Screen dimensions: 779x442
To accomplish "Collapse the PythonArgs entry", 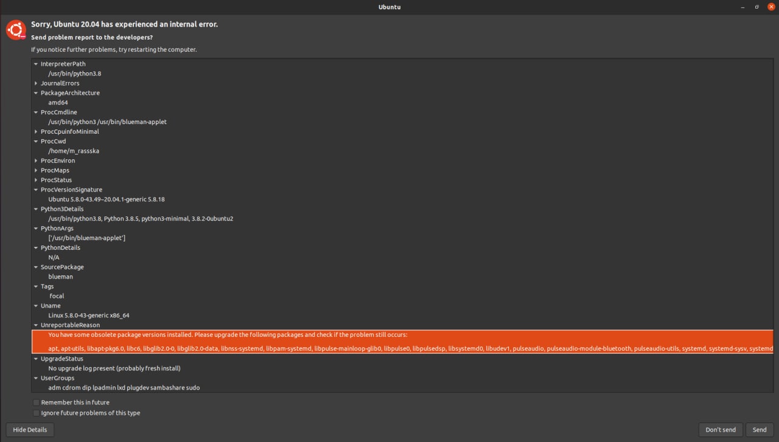I will tap(36, 229).
